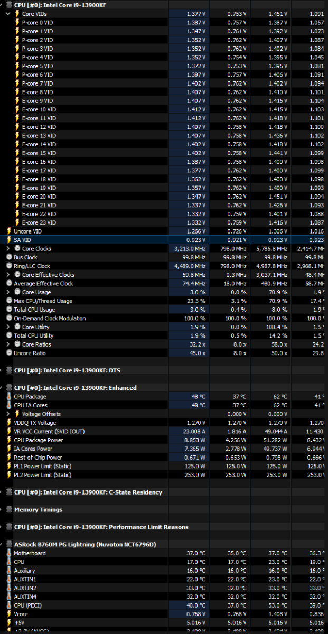
Task: Click the Rest-of-Chip Power lightning icon
Action: pos(9,458)
